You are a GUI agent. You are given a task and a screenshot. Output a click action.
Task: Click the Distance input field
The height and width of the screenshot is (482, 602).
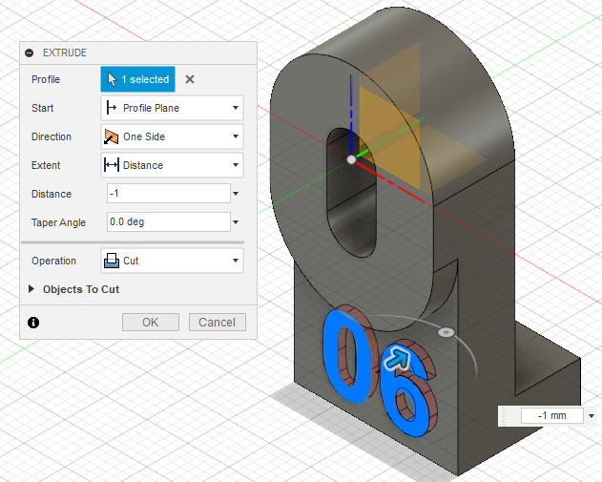point(169,193)
